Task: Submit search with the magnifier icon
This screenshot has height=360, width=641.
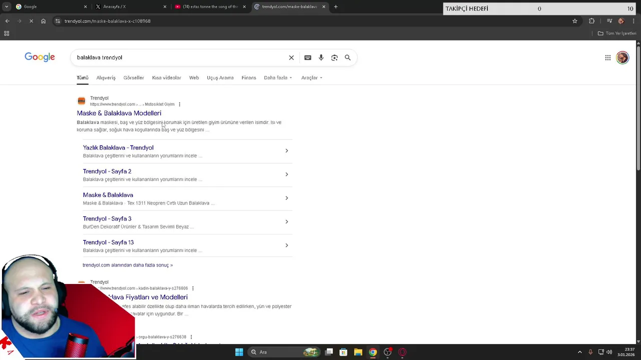Action: pos(348,57)
